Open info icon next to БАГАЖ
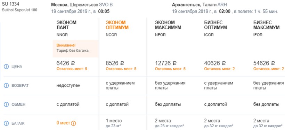The height and width of the screenshot is (130, 285). (6, 123)
